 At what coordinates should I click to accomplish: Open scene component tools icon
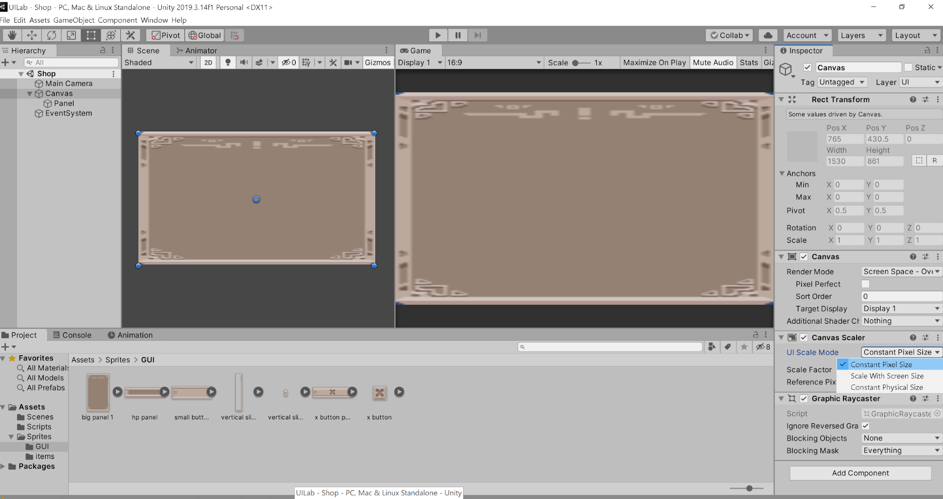333,62
